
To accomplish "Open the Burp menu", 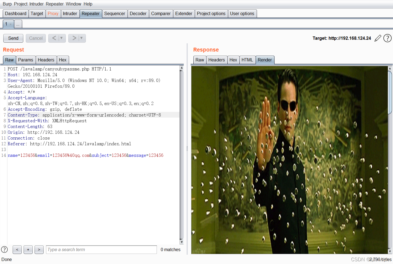I will point(7,4).
